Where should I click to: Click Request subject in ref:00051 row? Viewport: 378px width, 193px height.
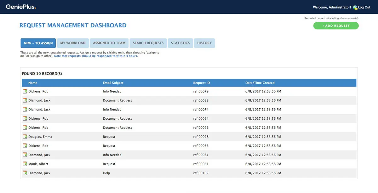click(109, 164)
